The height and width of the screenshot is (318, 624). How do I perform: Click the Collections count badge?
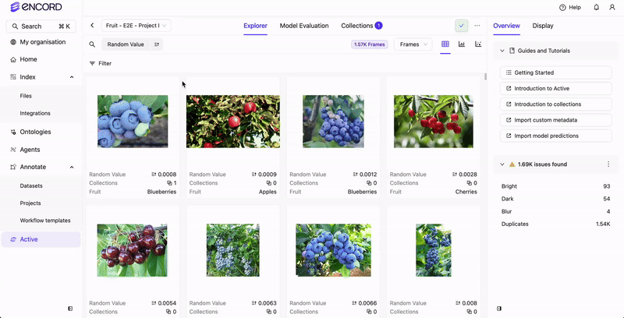pos(378,26)
